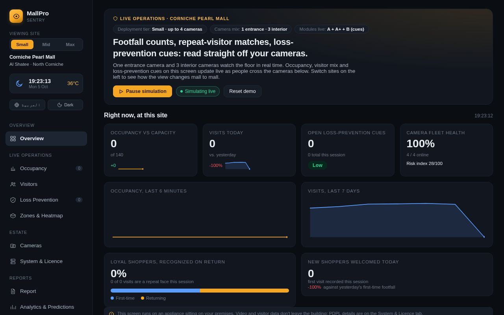The image size is (504, 315).
Task: Click the Camera mix chip
Action: pos(251,29)
